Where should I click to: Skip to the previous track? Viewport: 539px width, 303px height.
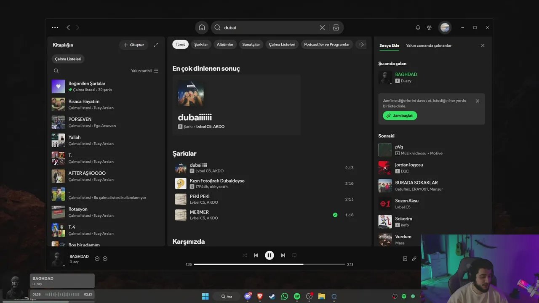256,255
